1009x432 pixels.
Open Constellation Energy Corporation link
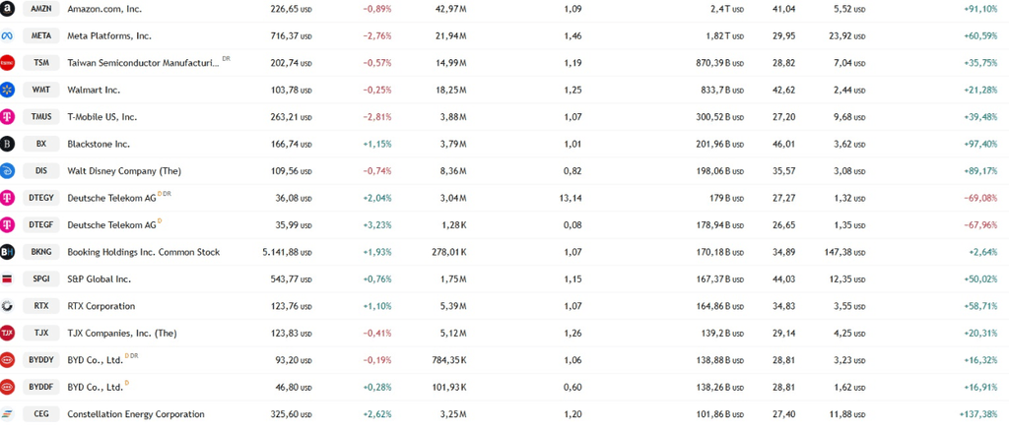(136, 414)
